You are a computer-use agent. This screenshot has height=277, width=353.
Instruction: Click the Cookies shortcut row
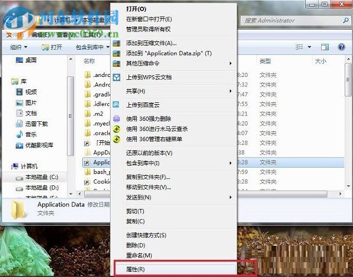(97, 182)
